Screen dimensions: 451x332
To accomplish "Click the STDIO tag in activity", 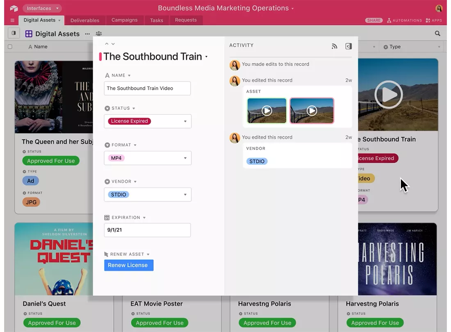I will coord(257,161).
